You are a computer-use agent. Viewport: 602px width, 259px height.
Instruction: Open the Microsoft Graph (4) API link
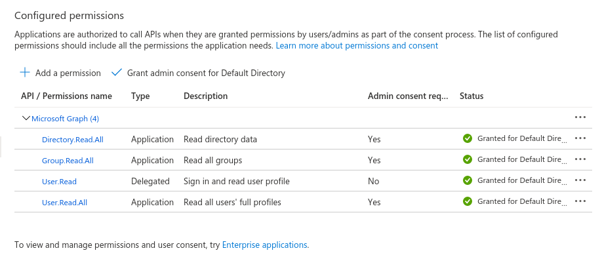coord(66,119)
